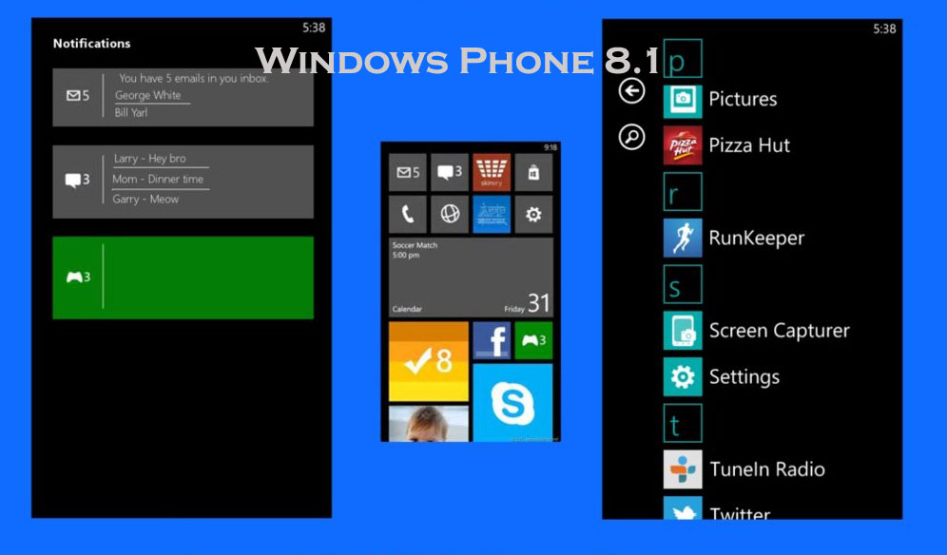Viewport: 947px width, 555px height.
Task: Tap the "Soccer Match" event text
Action: pyautogui.click(x=415, y=245)
